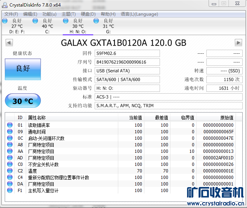Select the 主机写入量总计 attribute row
Viewport: 247px width, 208px height.
click(121, 191)
